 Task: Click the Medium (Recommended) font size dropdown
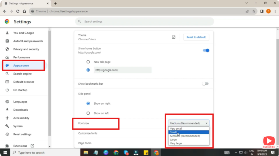tap(189, 123)
